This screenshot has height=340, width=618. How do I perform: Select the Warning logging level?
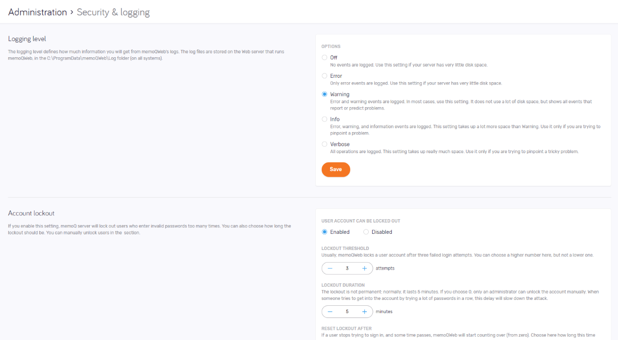(324, 94)
